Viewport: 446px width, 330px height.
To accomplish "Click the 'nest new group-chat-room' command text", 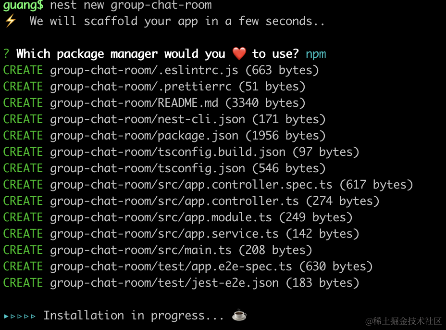I will pos(131,6).
